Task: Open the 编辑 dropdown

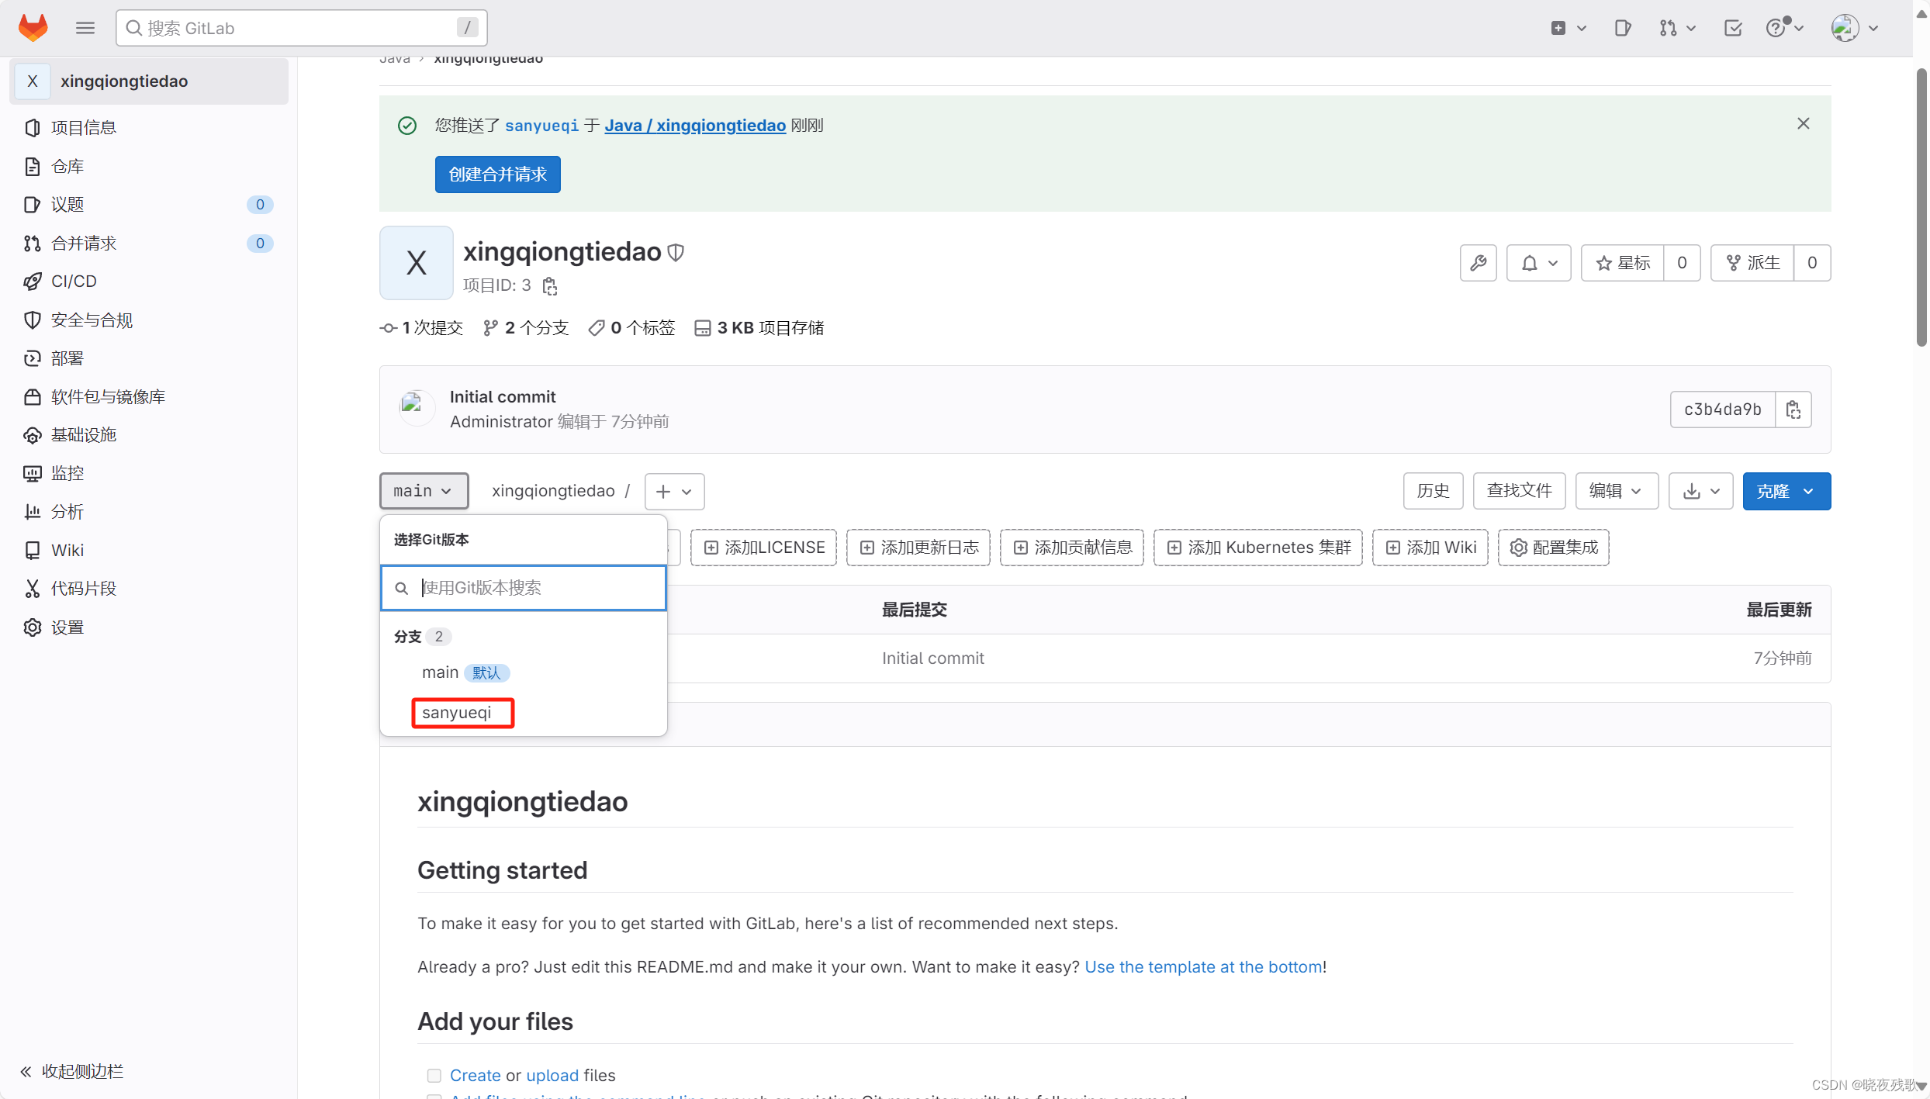Action: (x=1617, y=491)
